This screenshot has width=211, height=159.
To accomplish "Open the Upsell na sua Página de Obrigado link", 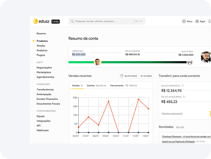I will 178,142.
